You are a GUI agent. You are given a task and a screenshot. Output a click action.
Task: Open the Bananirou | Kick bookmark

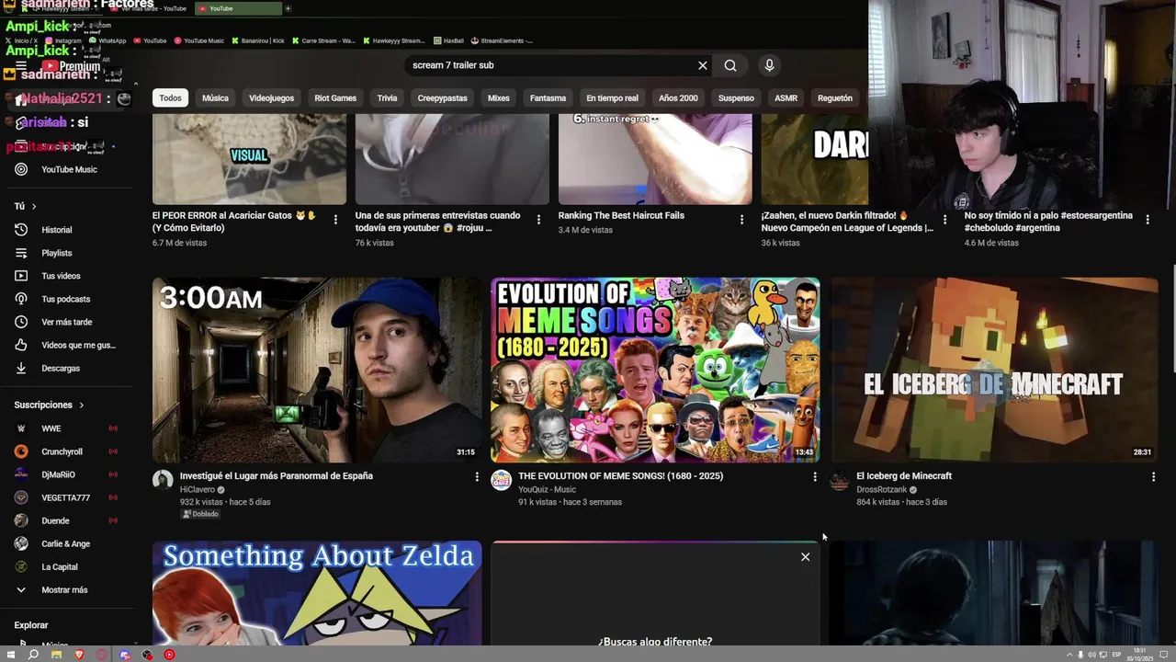coord(257,40)
